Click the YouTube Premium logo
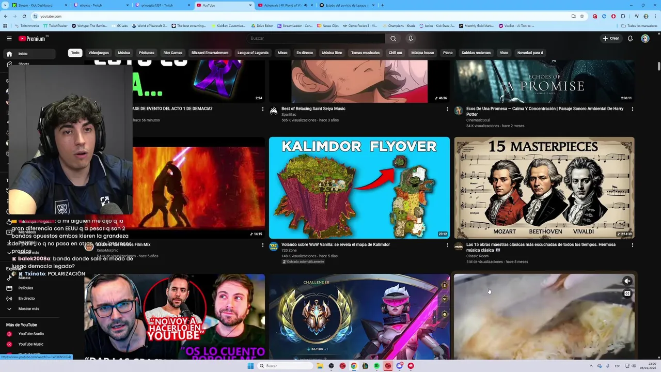This screenshot has height=372, width=661. point(33,38)
